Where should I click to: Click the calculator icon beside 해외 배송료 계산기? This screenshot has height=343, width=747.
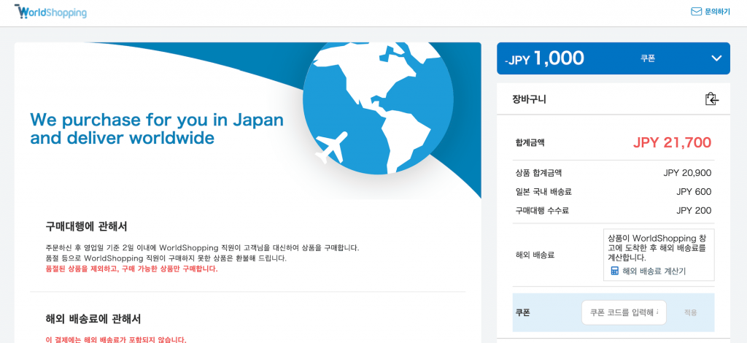click(x=614, y=271)
